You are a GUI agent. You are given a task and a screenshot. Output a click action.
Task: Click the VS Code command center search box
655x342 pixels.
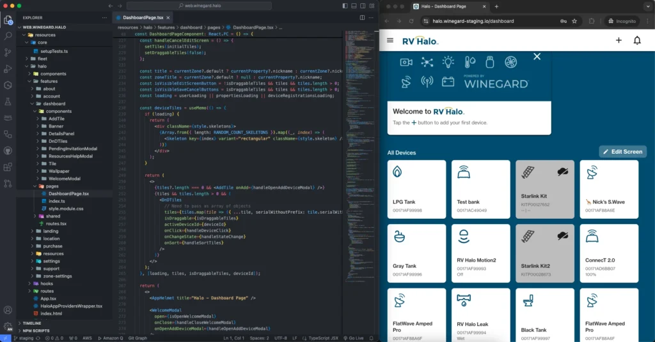click(x=200, y=6)
